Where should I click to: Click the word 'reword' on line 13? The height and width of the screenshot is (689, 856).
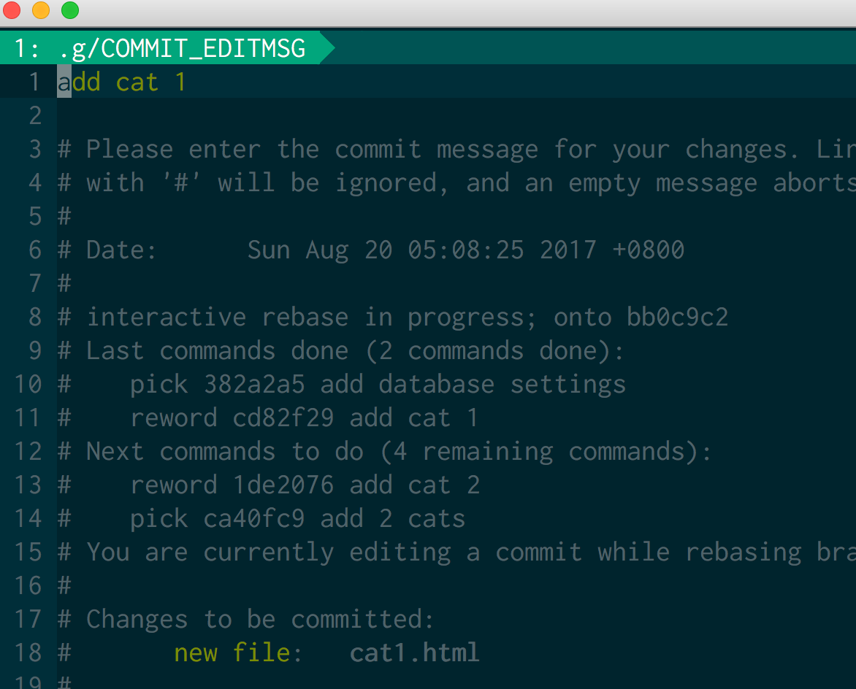coord(174,485)
